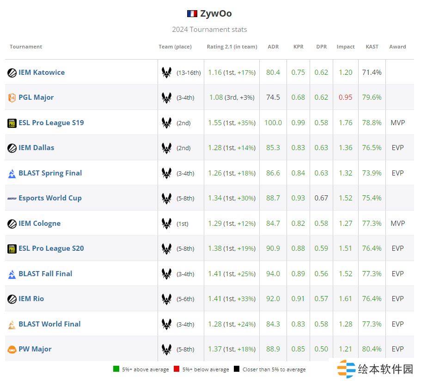Click the Tournament column header
421x381 pixels.
pos(26,47)
